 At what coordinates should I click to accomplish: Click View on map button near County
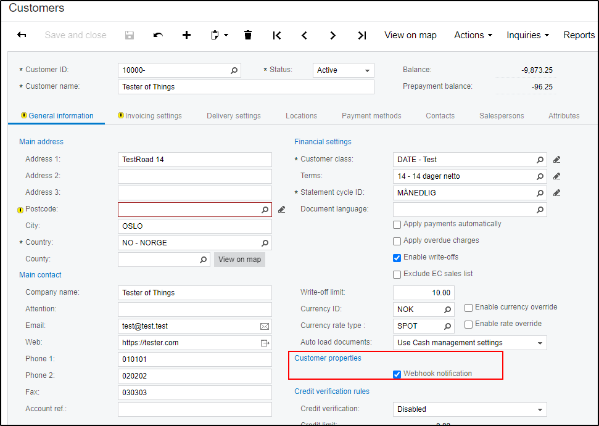point(239,260)
